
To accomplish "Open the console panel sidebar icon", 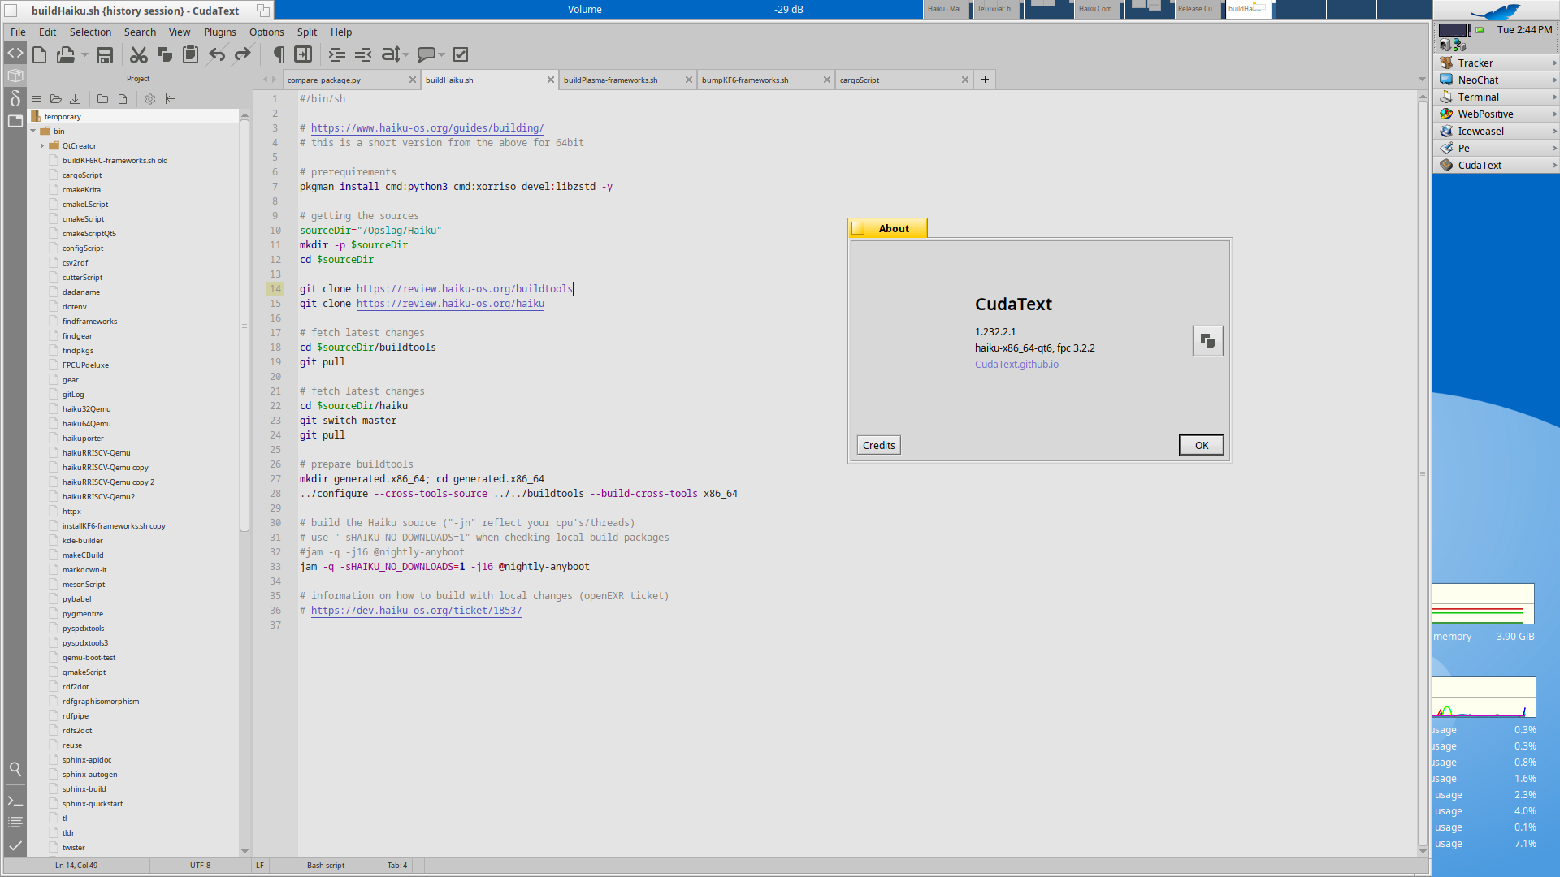I will click(15, 801).
